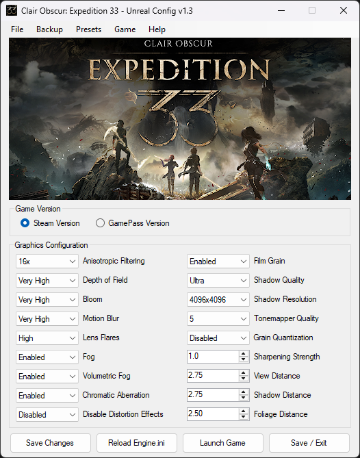Increase Shadow Distance with up arrow
Screen dimensions: 360x458
pyautogui.click(x=243, y=392)
